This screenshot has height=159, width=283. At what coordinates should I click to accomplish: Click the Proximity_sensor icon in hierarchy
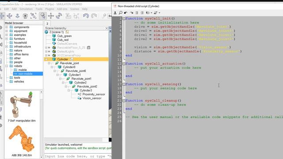80,94
